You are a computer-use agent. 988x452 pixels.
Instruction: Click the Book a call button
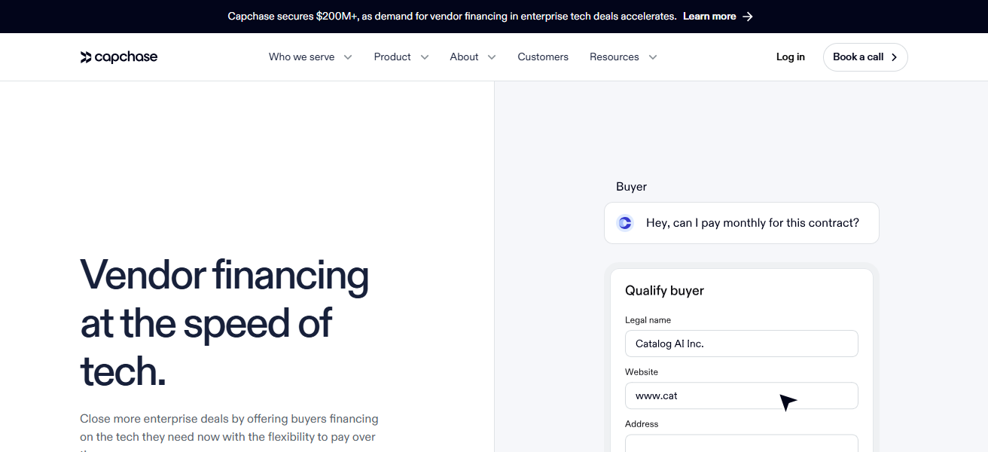click(865, 57)
